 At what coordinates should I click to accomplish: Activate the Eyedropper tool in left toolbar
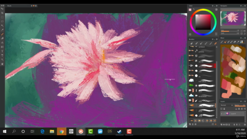pos(2,30)
